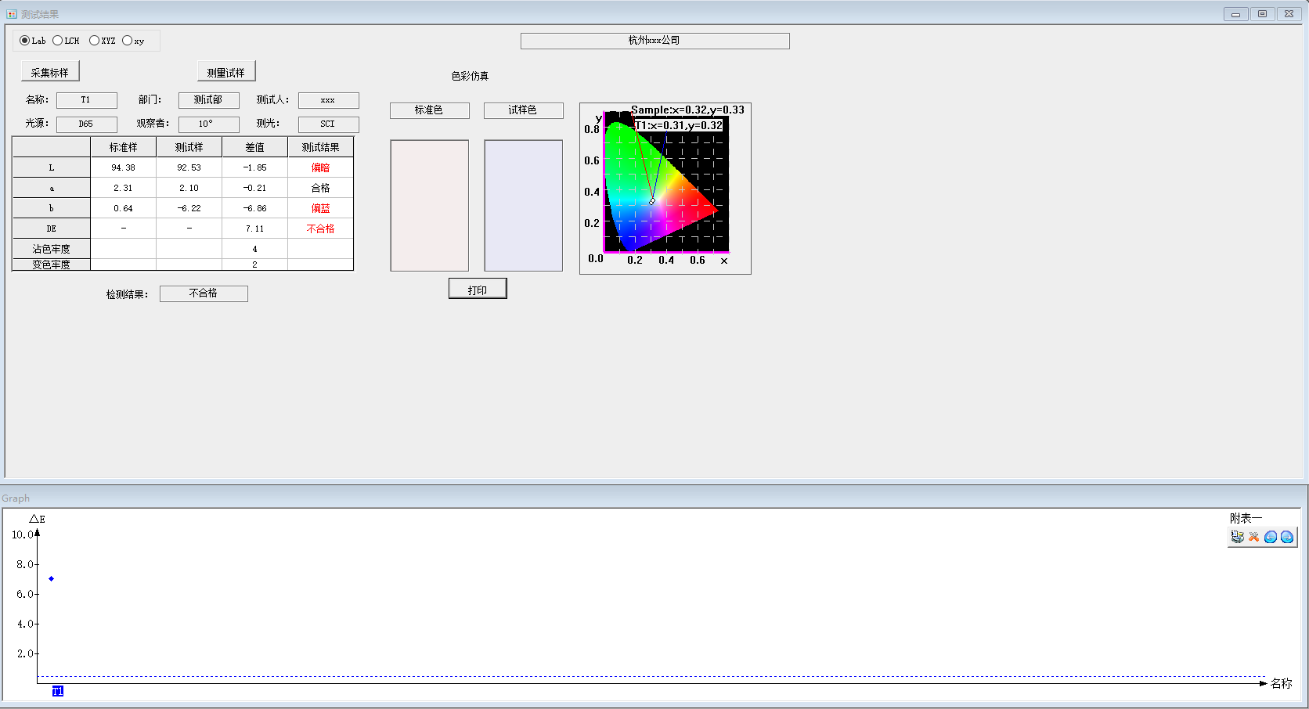Click the 测试结果 window title icon
1309x709 pixels.
point(12,14)
